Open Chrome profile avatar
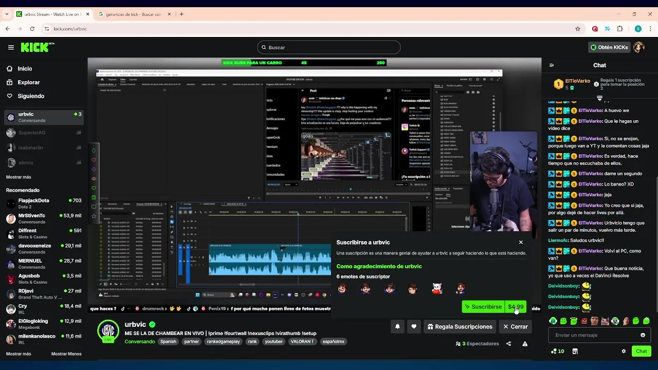The image size is (658, 370). pos(638,29)
